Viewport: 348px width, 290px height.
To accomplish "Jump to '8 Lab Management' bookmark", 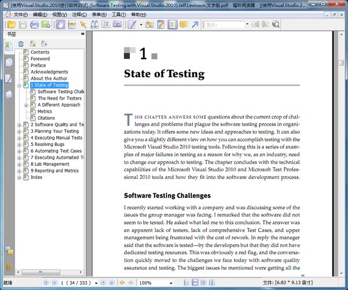I will [50, 164].
